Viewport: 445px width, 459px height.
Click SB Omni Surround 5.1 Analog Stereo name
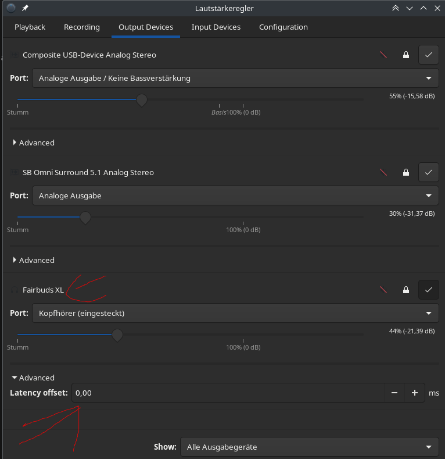click(88, 172)
